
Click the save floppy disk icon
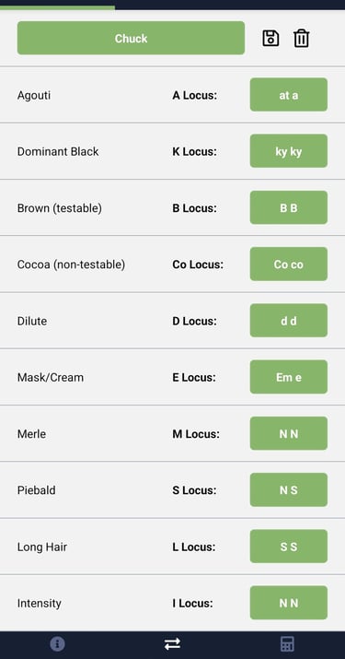point(270,38)
